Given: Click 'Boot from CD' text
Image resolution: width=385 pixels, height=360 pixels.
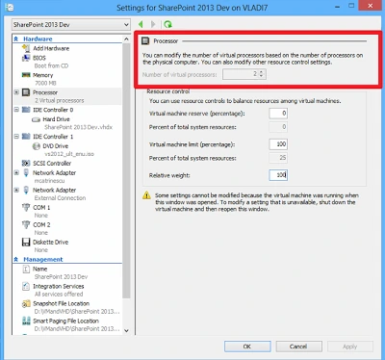Looking at the screenshot, I should coord(51,65).
